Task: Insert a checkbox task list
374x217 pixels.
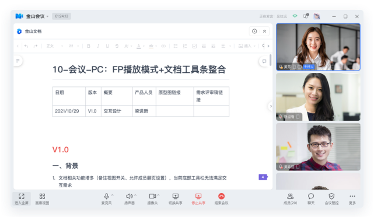Action: [194, 46]
